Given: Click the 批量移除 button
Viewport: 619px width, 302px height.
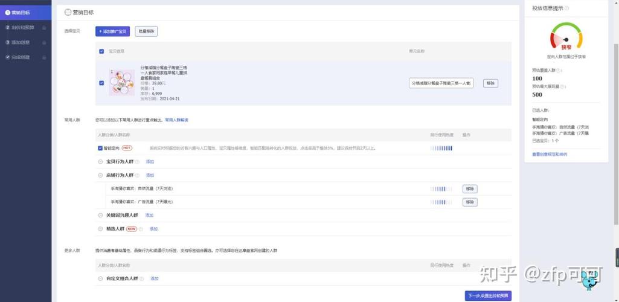Looking at the screenshot, I should [146, 31].
